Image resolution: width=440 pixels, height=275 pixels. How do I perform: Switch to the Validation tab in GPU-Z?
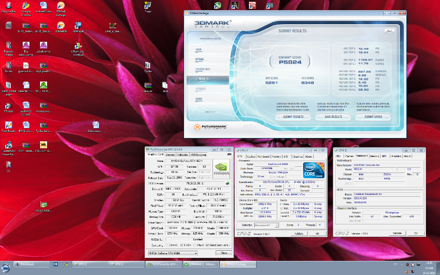[x=183, y=154]
